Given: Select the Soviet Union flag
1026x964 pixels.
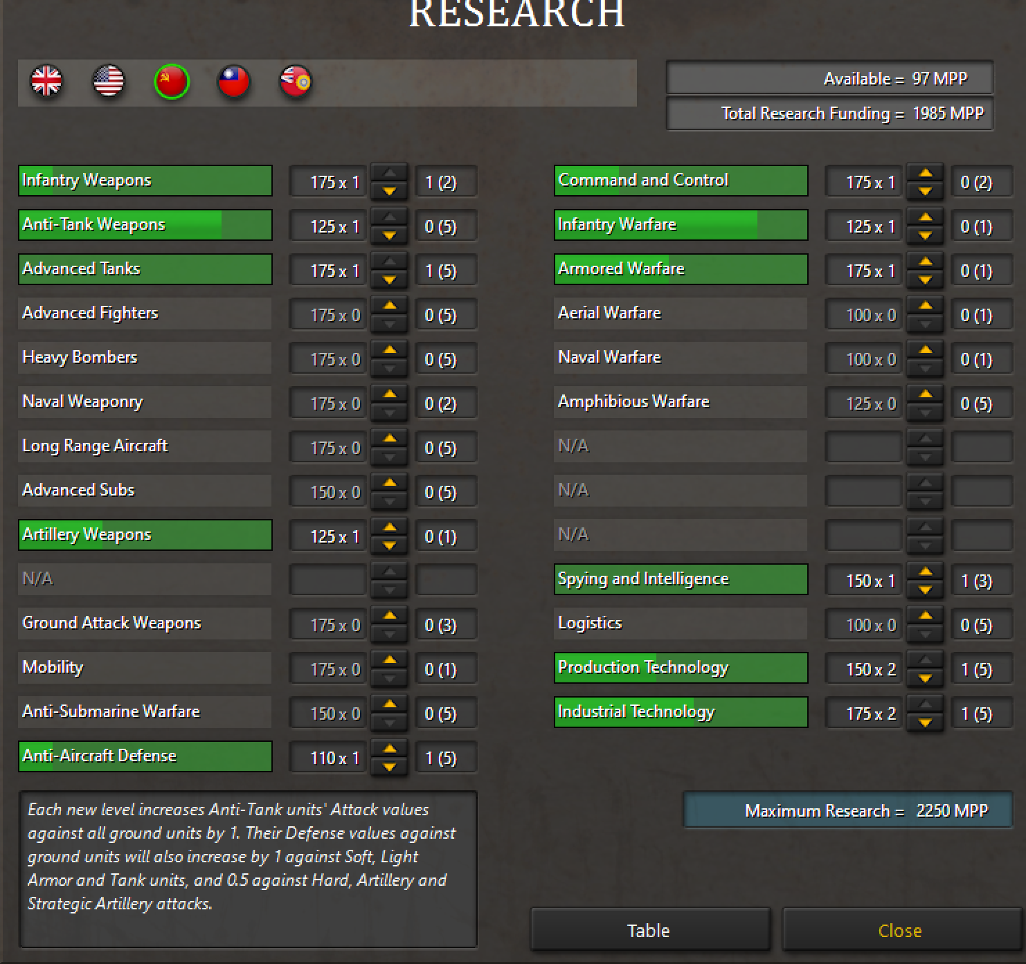Looking at the screenshot, I should [x=171, y=82].
